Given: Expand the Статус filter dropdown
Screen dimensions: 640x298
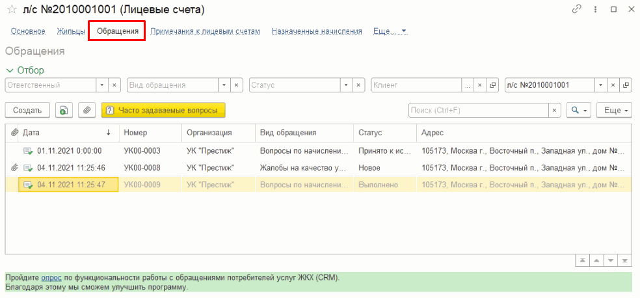Looking at the screenshot, I should coord(346,85).
